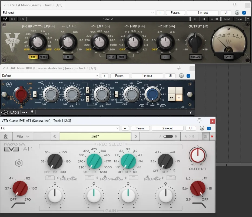Click the Kuassa power bypass icon
The height and width of the screenshot is (217, 252).
[x=205, y=137]
